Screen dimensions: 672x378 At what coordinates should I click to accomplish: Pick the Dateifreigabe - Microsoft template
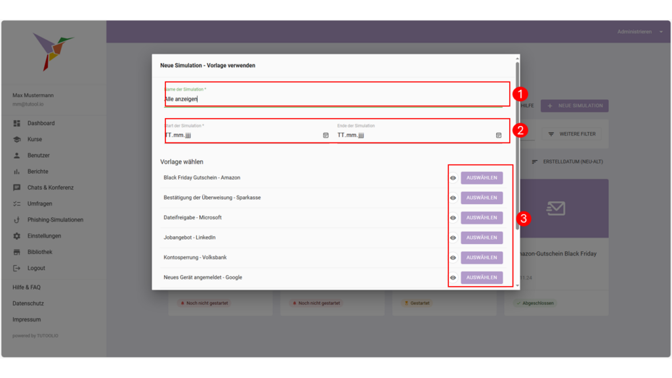(482, 218)
